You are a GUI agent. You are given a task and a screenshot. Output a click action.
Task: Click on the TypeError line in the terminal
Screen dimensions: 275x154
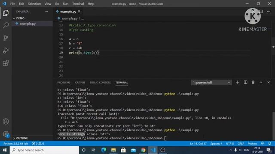click(x=106, y=126)
